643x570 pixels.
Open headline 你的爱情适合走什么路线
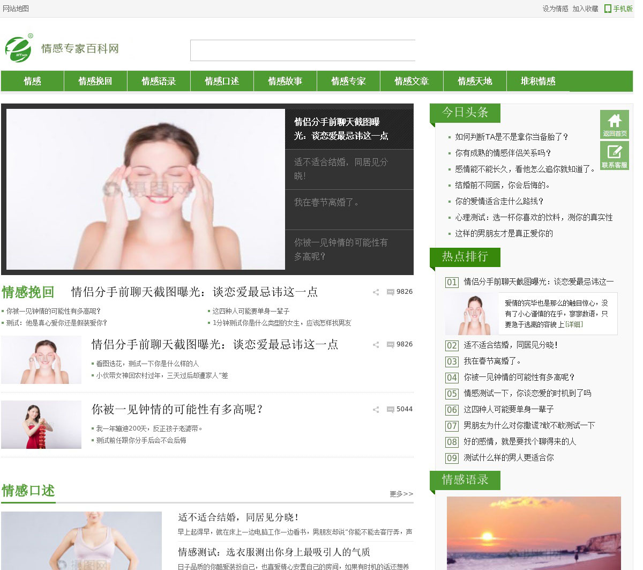click(x=499, y=201)
